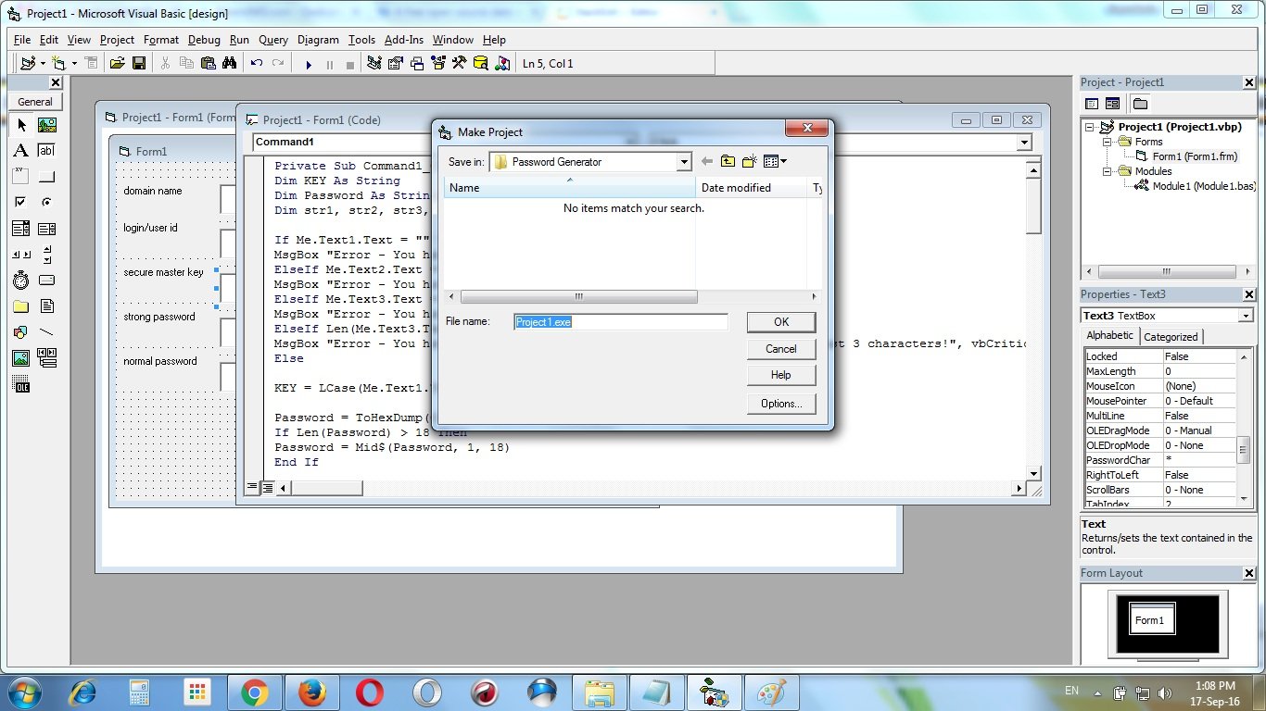Switch to the Alphabetic properties tab

coord(1110,335)
